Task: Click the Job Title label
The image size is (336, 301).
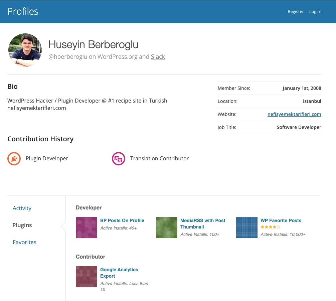Action: (x=227, y=127)
